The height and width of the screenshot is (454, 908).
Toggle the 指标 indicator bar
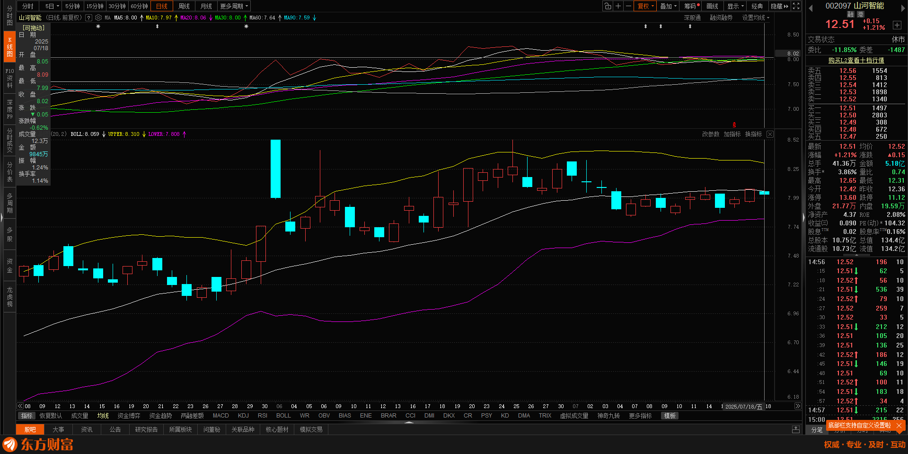[27, 416]
